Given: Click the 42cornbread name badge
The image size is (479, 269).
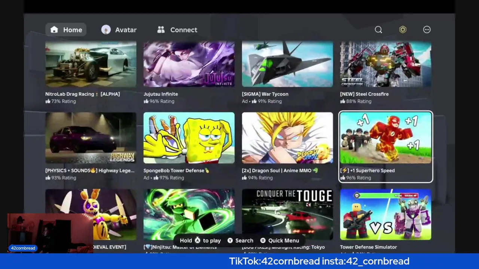Looking at the screenshot, I should (23, 248).
